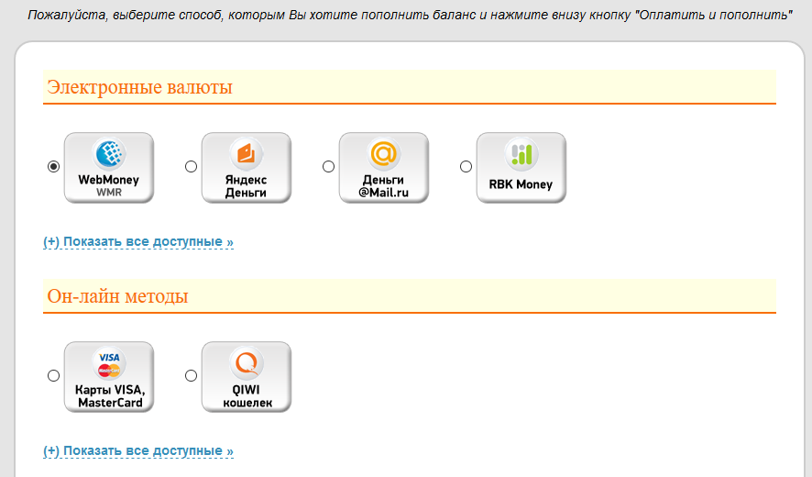Click the Яндекс Деньги label text
The height and width of the screenshot is (477, 812).
click(246, 186)
